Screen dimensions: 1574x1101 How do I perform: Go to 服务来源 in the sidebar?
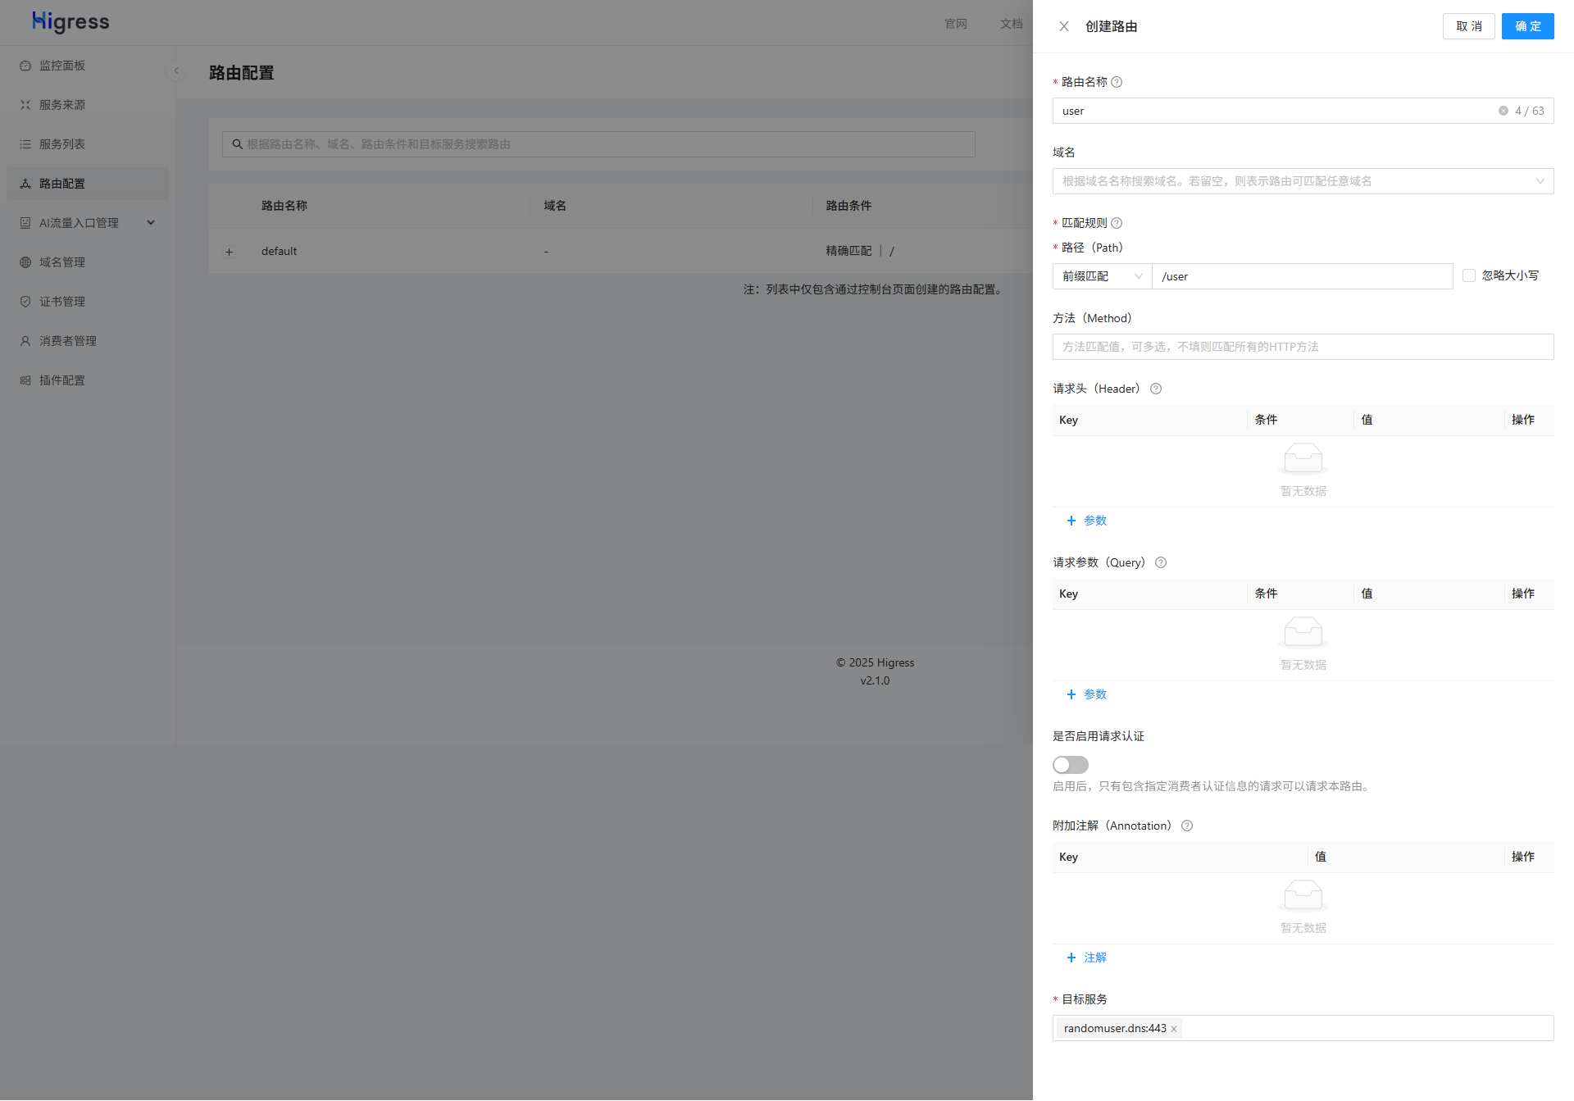[62, 105]
